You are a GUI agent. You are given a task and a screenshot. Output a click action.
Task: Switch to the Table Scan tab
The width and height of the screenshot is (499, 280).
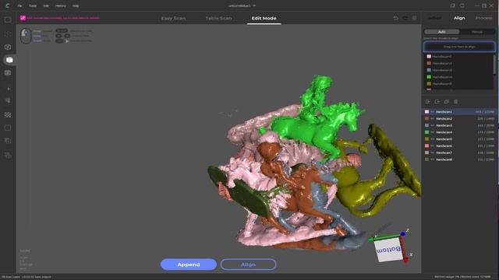(x=218, y=19)
